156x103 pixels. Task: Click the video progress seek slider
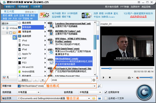pos(127,68)
